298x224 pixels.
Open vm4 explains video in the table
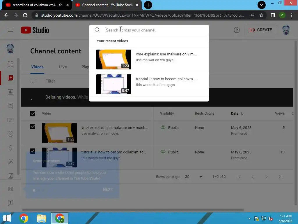[114, 128]
